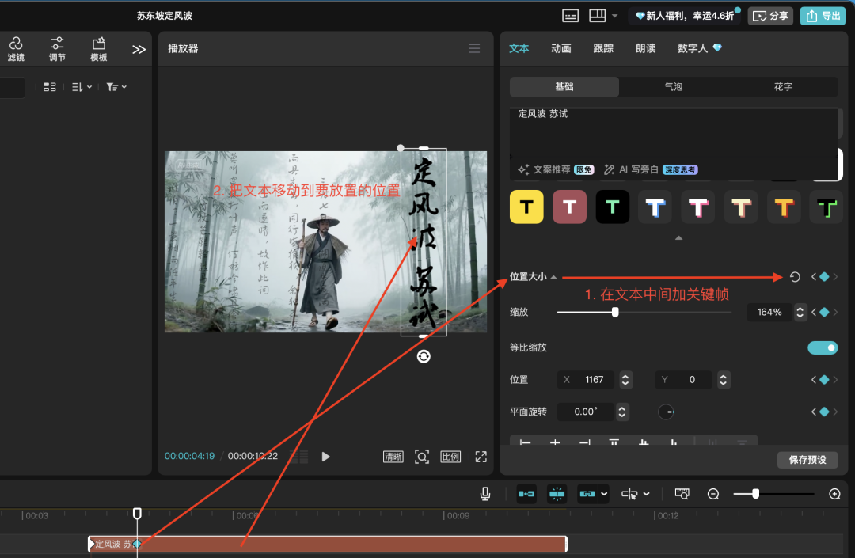Click the ruler preview icon near the zoom slider
This screenshot has width=855, height=558.
click(x=682, y=493)
